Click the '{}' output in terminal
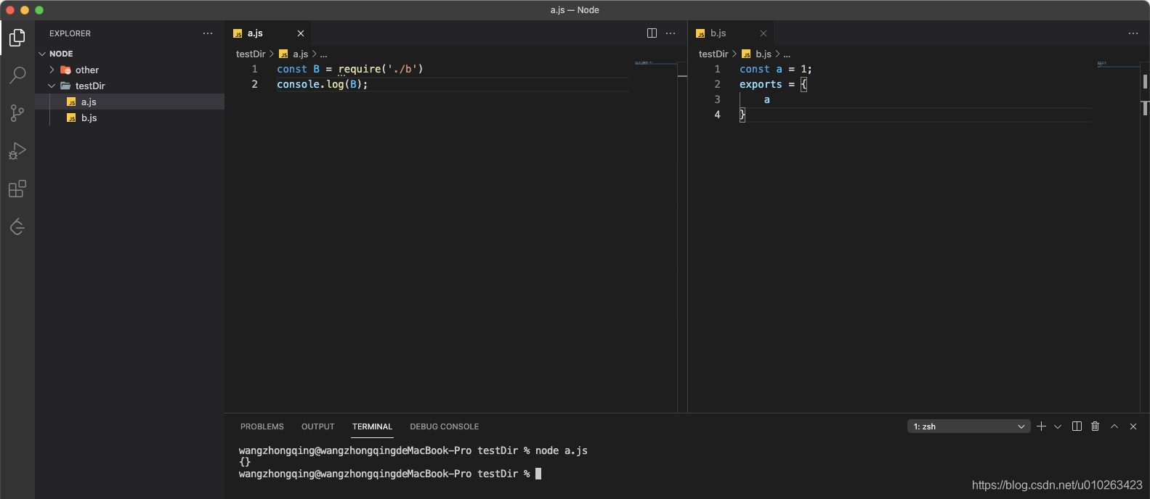The image size is (1150, 499). (x=245, y=462)
